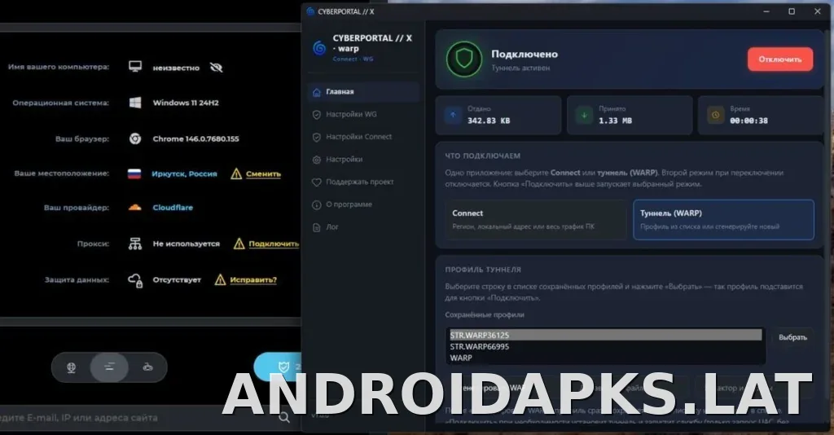Click the cloud lock data protection icon
This screenshot has width=834, height=435.
pos(135,279)
